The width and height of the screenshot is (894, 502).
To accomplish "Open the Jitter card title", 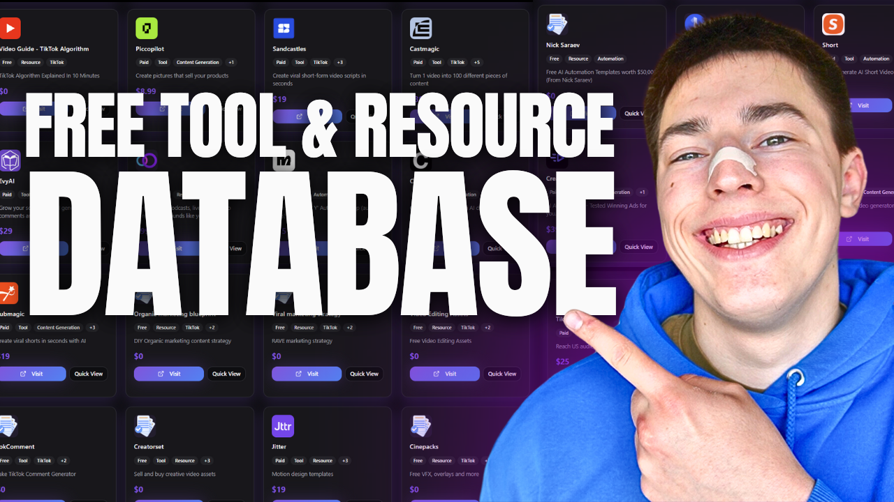I will [279, 446].
